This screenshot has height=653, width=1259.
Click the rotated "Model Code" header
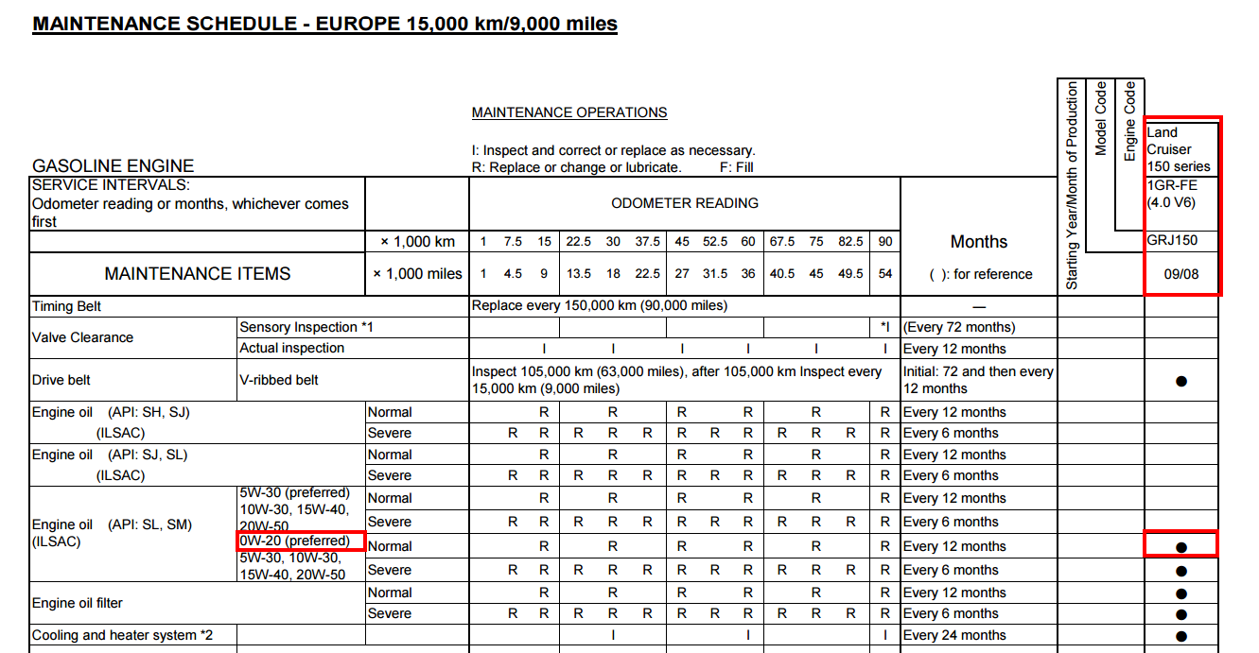1101,118
